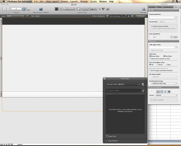This screenshot has height=146, width=181.
Task: Choose the vertical repetitions orientation icon
Action: (172, 37)
